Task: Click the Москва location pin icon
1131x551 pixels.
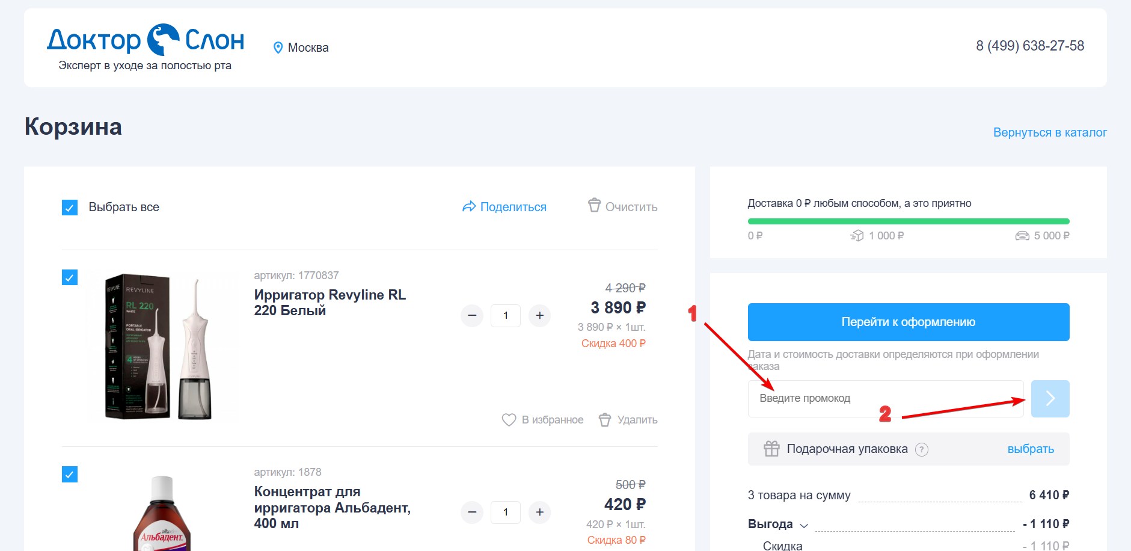Action: (x=278, y=48)
